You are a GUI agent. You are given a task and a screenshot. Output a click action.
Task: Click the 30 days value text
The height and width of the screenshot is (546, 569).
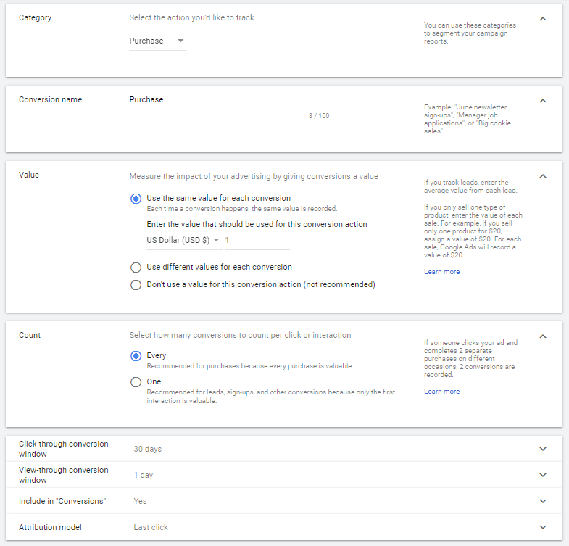[x=148, y=449]
